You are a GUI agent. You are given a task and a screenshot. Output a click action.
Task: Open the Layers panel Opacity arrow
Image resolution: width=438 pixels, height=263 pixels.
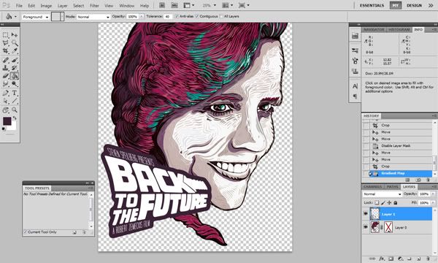433,194
